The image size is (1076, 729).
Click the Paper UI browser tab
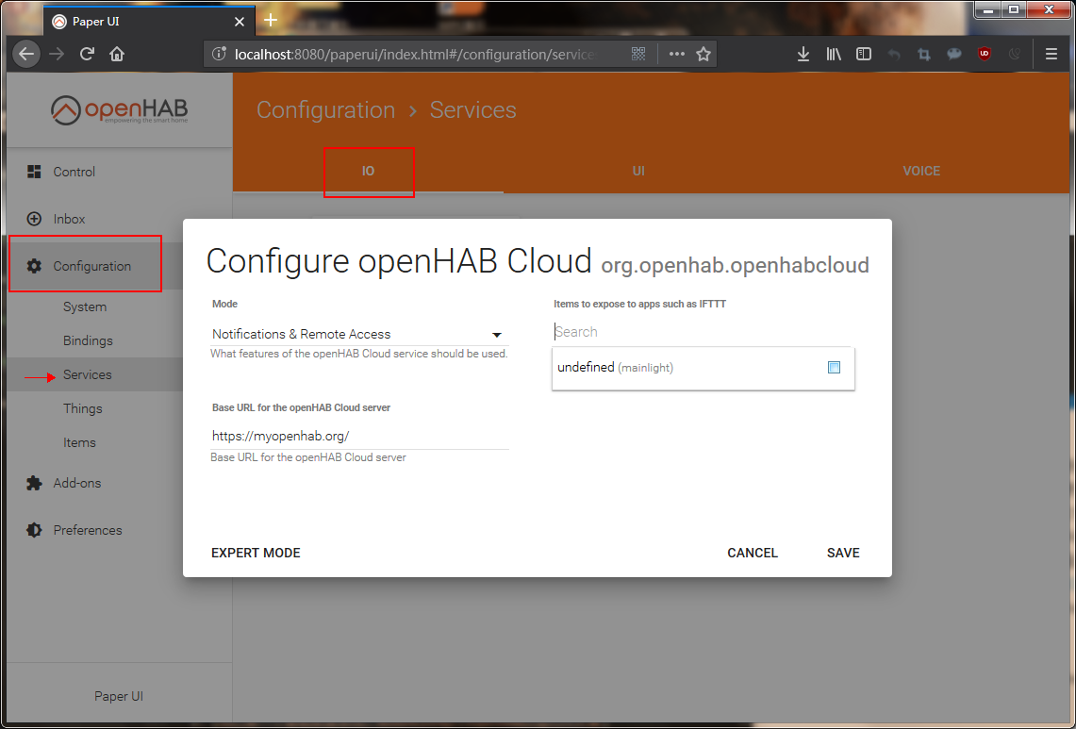click(149, 22)
